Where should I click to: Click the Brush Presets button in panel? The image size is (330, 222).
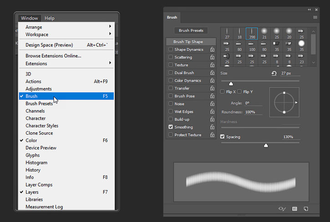(191, 30)
